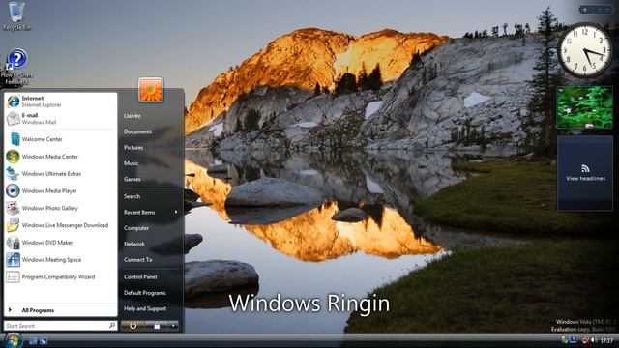Start Windows Media Player

(x=61, y=191)
